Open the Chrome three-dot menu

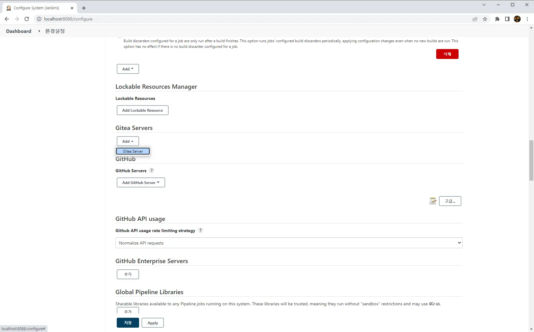coord(527,19)
